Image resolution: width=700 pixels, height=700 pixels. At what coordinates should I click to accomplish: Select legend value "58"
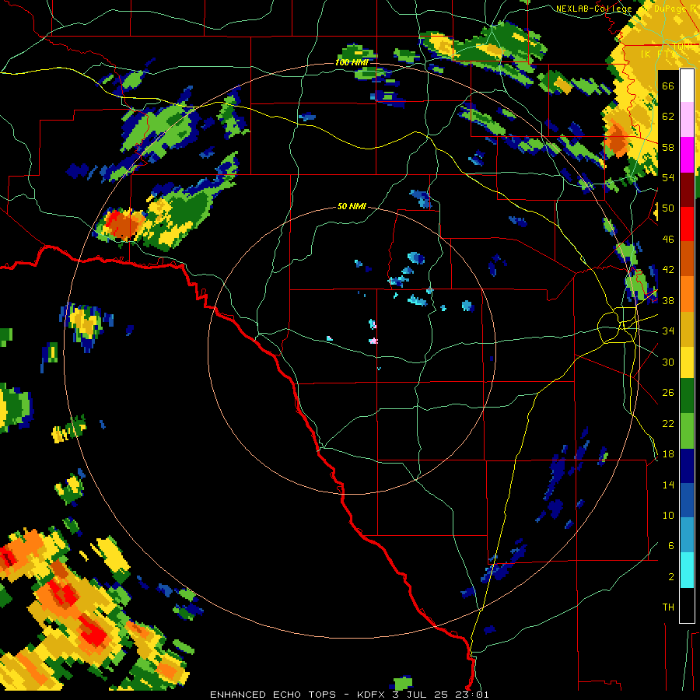point(668,147)
